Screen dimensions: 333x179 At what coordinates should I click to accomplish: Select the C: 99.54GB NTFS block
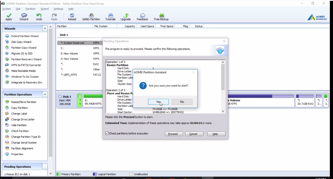93,100
